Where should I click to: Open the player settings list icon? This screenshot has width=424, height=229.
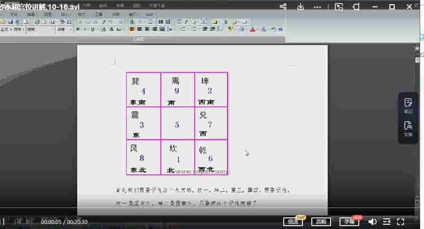click(x=386, y=221)
